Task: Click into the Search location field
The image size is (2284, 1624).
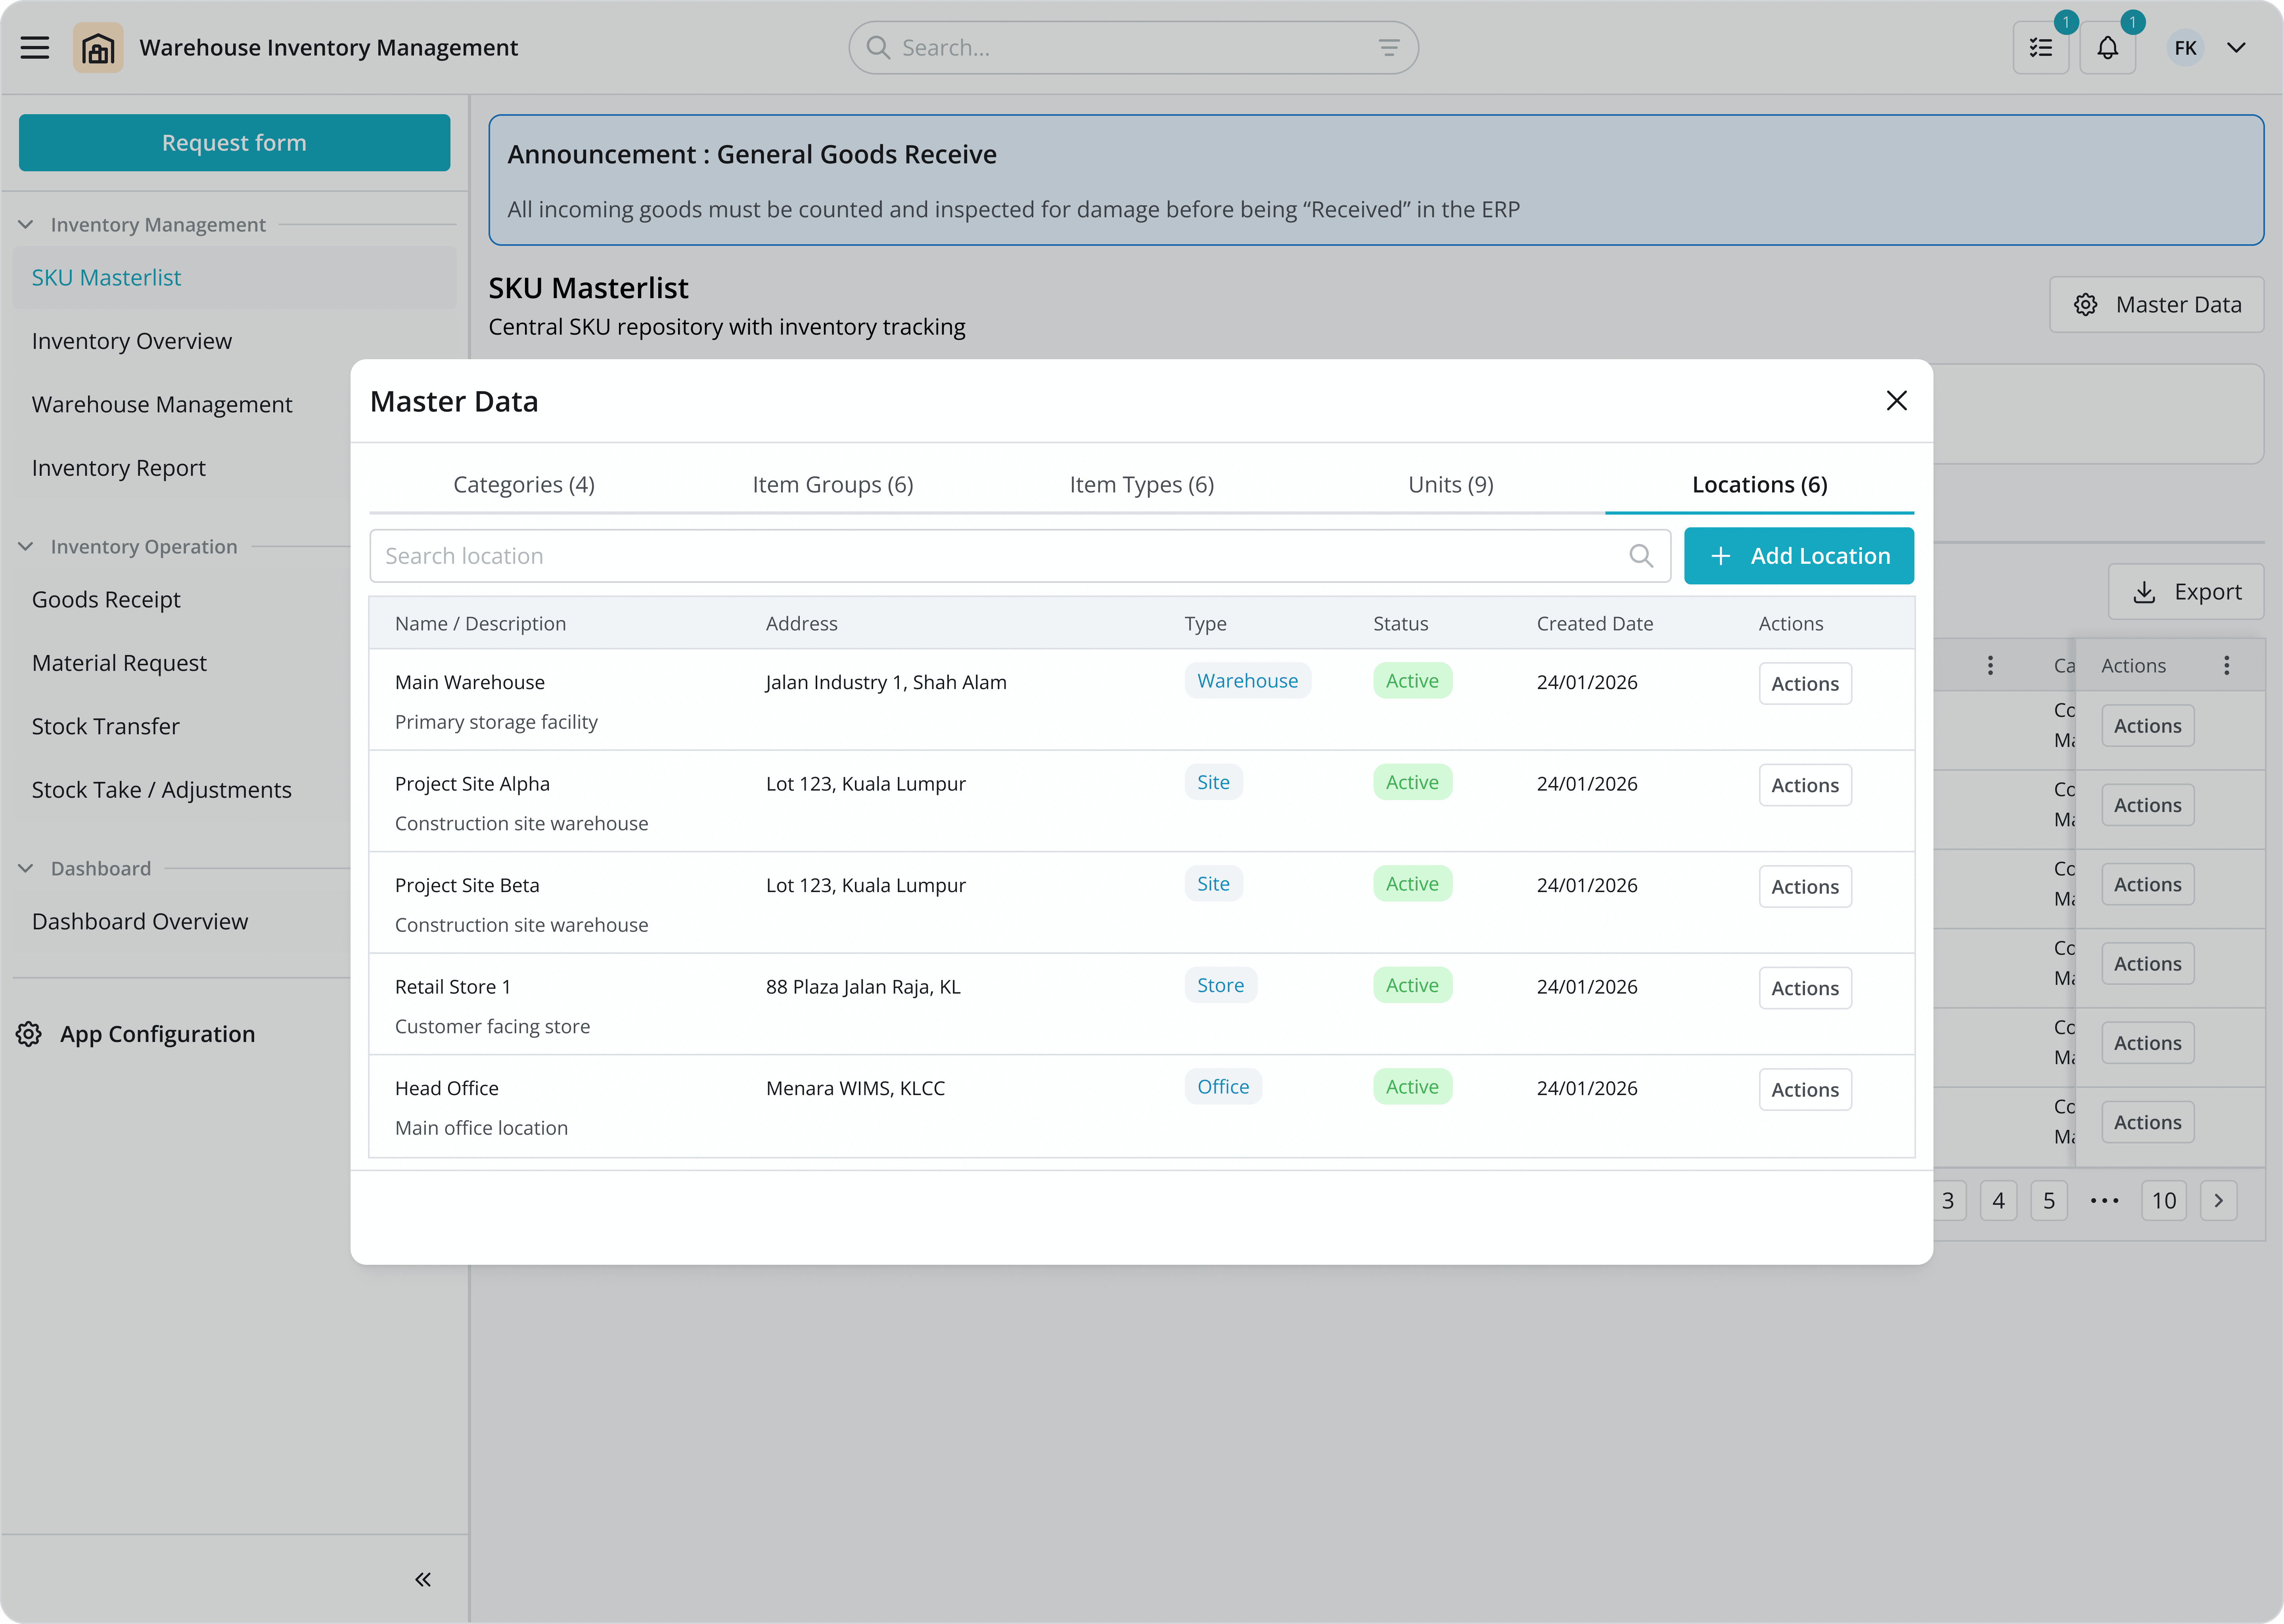Action: tap(1000, 556)
